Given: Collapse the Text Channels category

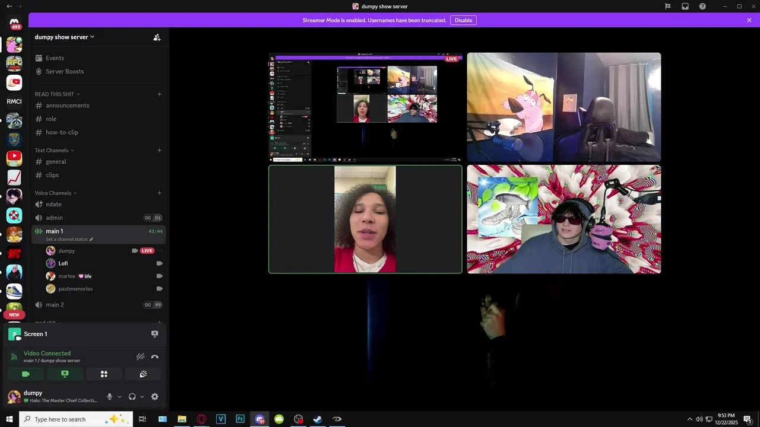Looking at the screenshot, I should point(53,150).
